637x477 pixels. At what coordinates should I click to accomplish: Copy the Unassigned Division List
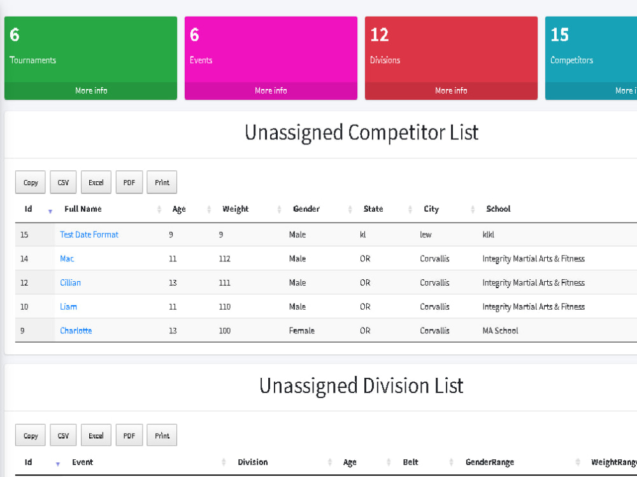pyautogui.click(x=31, y=436)
